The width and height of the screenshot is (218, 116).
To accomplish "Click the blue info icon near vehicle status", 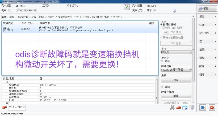I will (174, 11).
